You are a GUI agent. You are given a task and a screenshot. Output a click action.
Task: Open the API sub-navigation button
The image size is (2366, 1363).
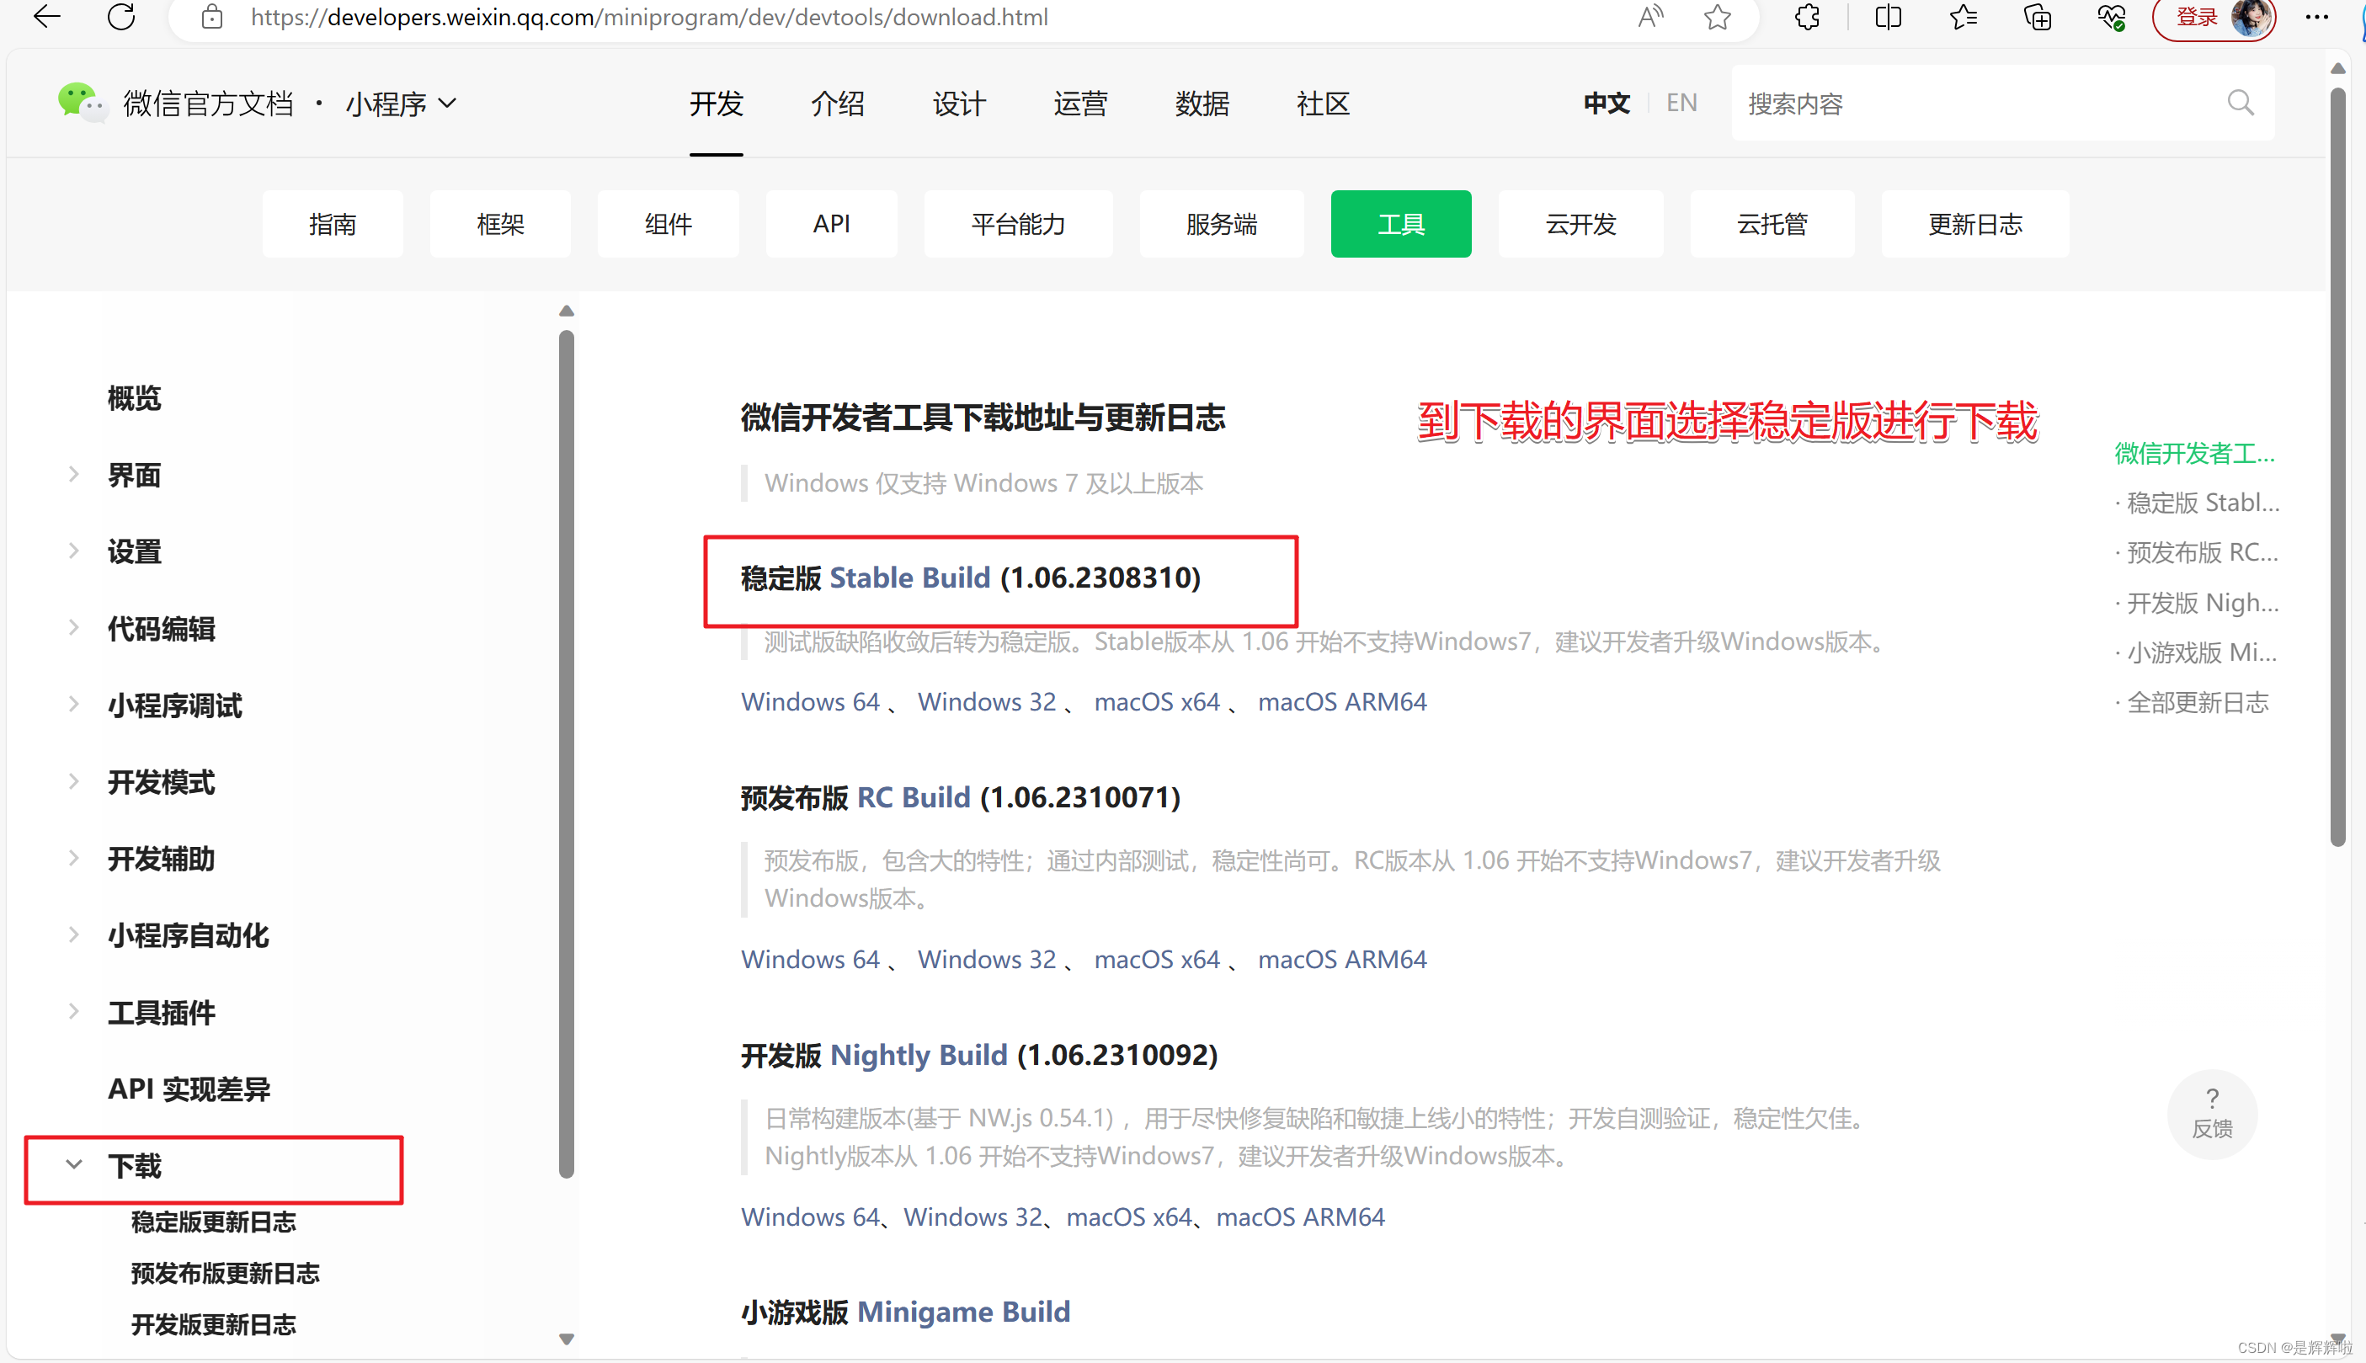pyautogui.click(x=831, y=224)
